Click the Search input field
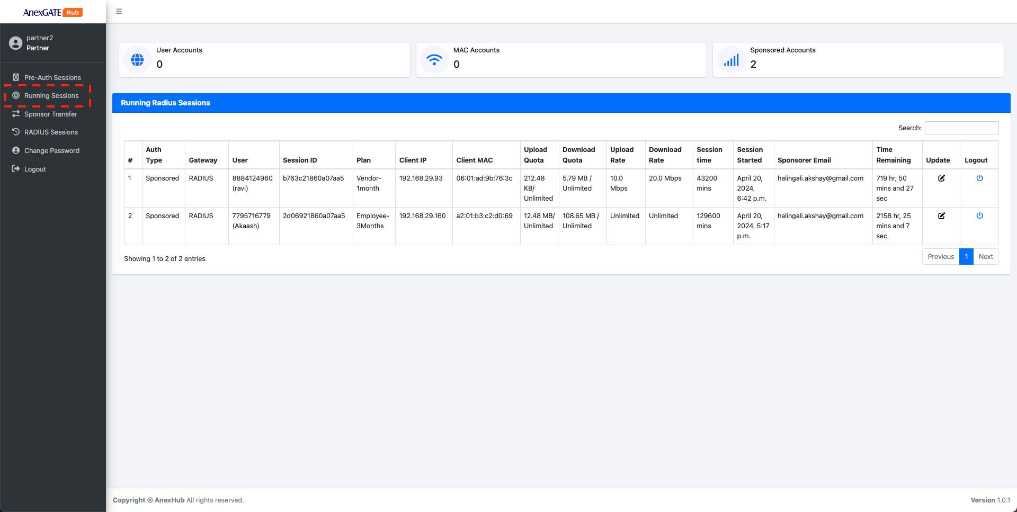This screenshot has height=512, width=1017. coord(961,128)
